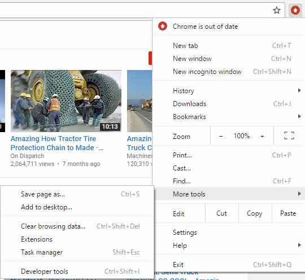Select Add to desktop... in submenu
The image size is (305, 280).
77,207
